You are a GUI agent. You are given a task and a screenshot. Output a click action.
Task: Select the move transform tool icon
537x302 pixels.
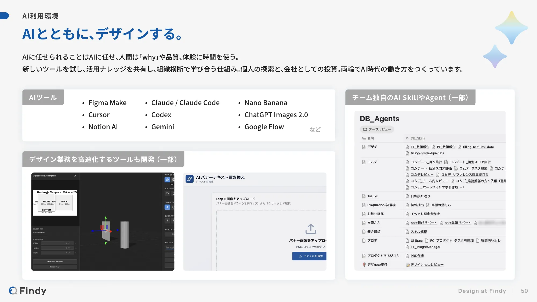pyautogui.click(x=167, y=207)
